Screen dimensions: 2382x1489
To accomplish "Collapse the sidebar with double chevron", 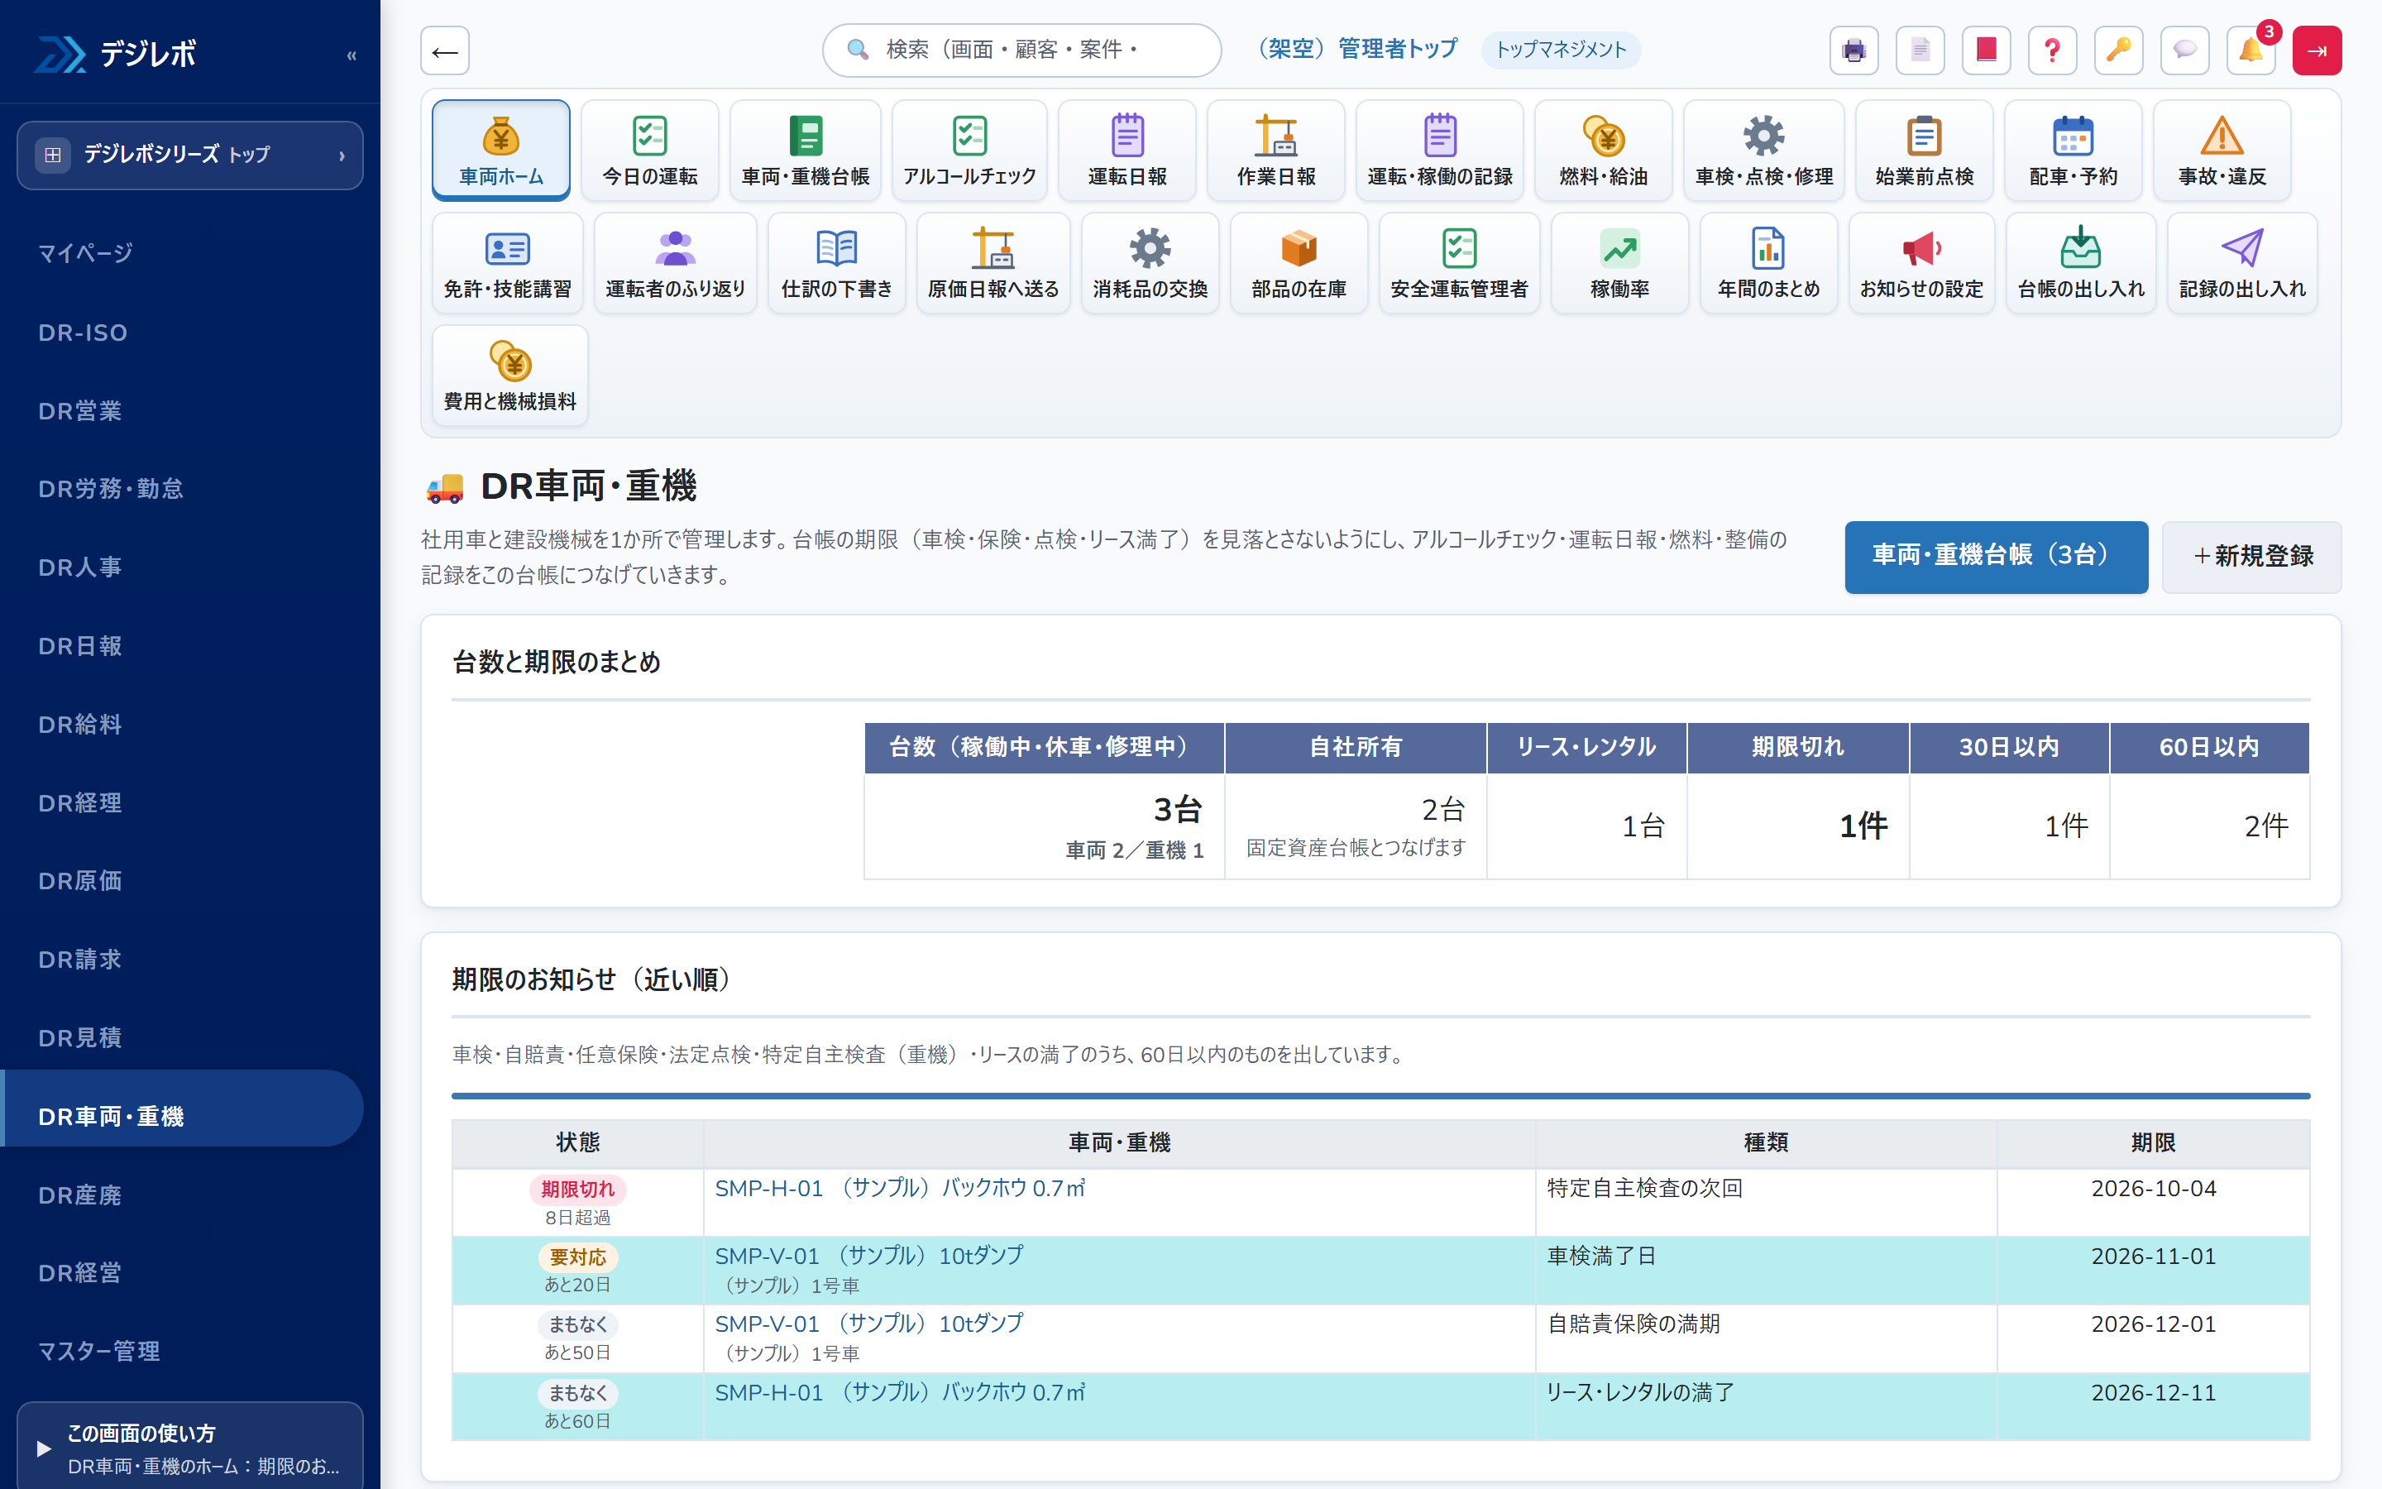I will pyautogui.click(x=352, y=55).
